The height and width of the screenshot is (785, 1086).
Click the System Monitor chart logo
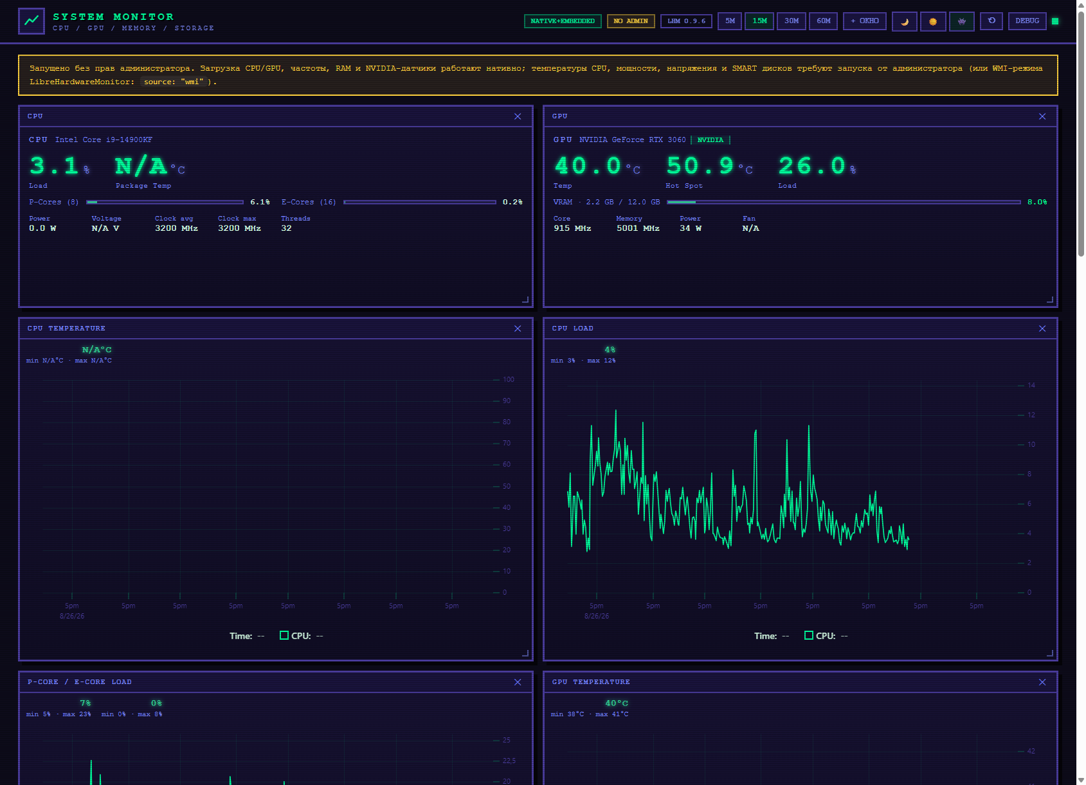click(32, 21)
